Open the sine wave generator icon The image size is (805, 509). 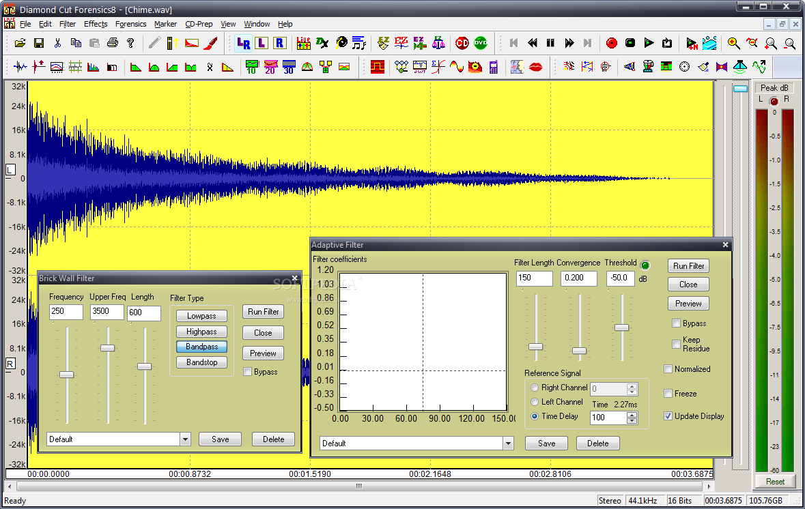pos(456,67)
